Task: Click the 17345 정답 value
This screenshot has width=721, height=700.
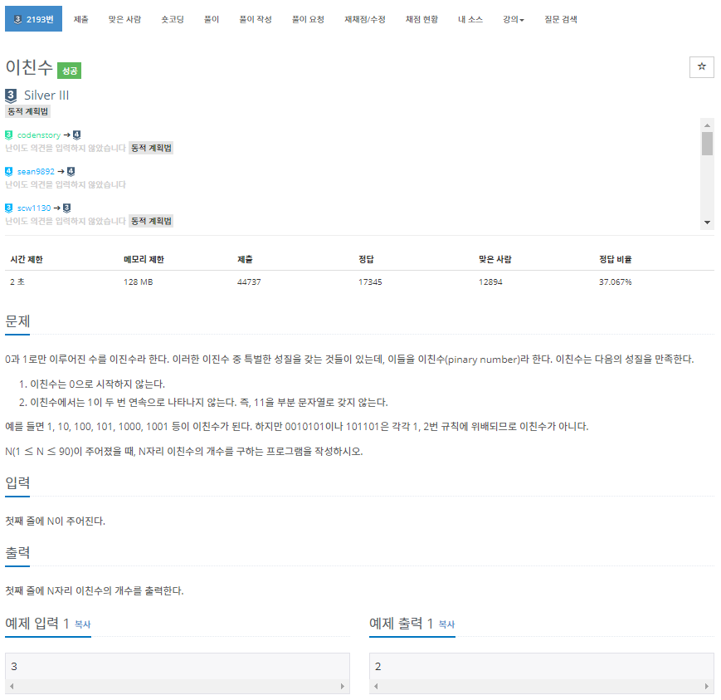Action: pos(370,282)
